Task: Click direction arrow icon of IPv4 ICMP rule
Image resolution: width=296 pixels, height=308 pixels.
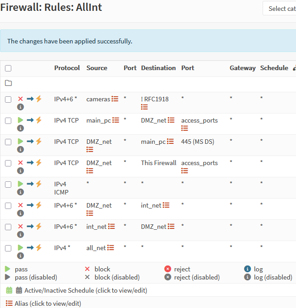Action: (x=30, y=184)
